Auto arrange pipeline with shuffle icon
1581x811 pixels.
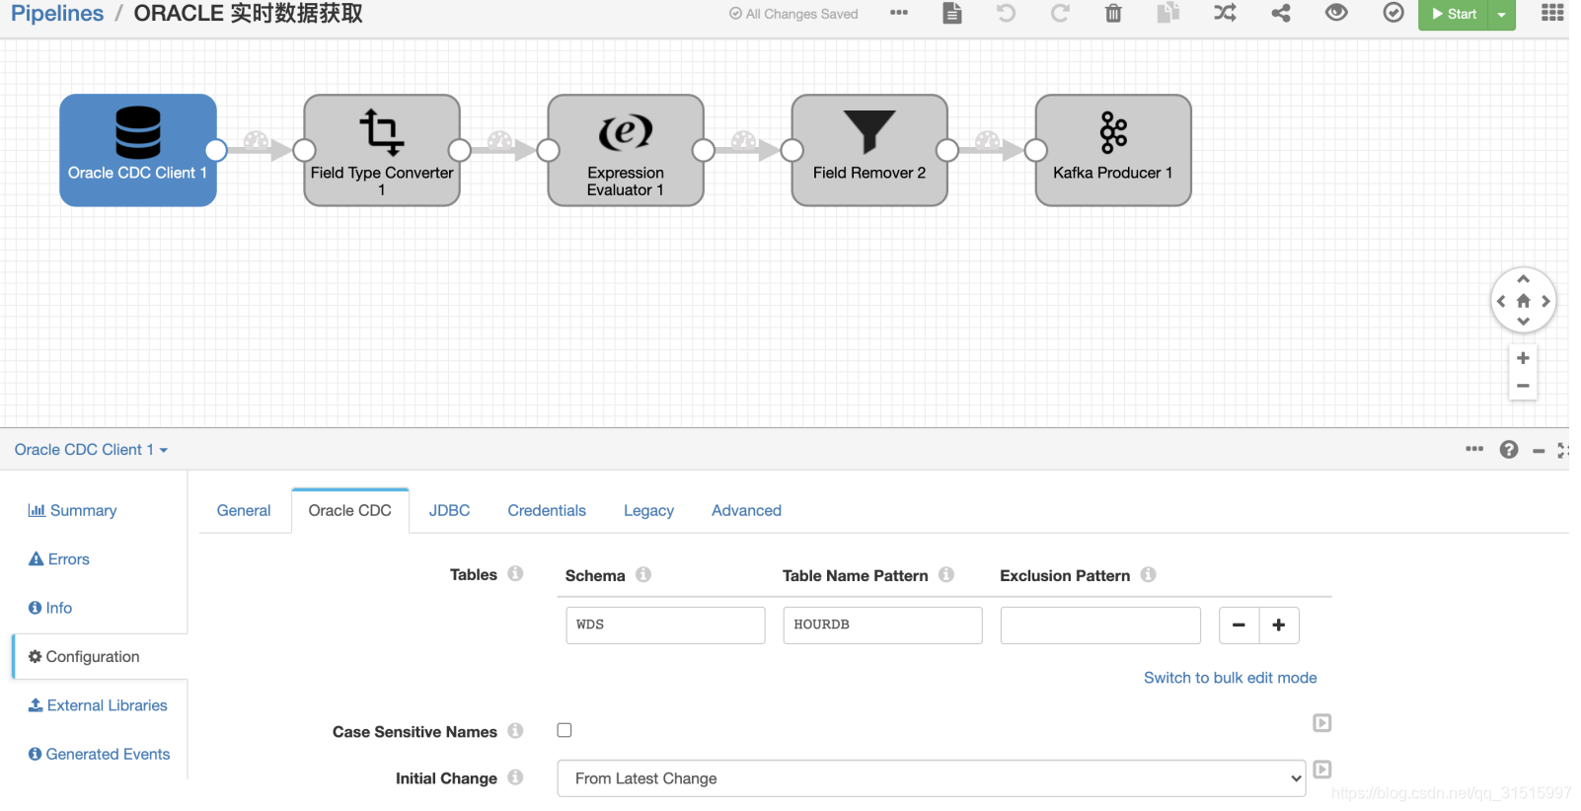[1225, 13]
